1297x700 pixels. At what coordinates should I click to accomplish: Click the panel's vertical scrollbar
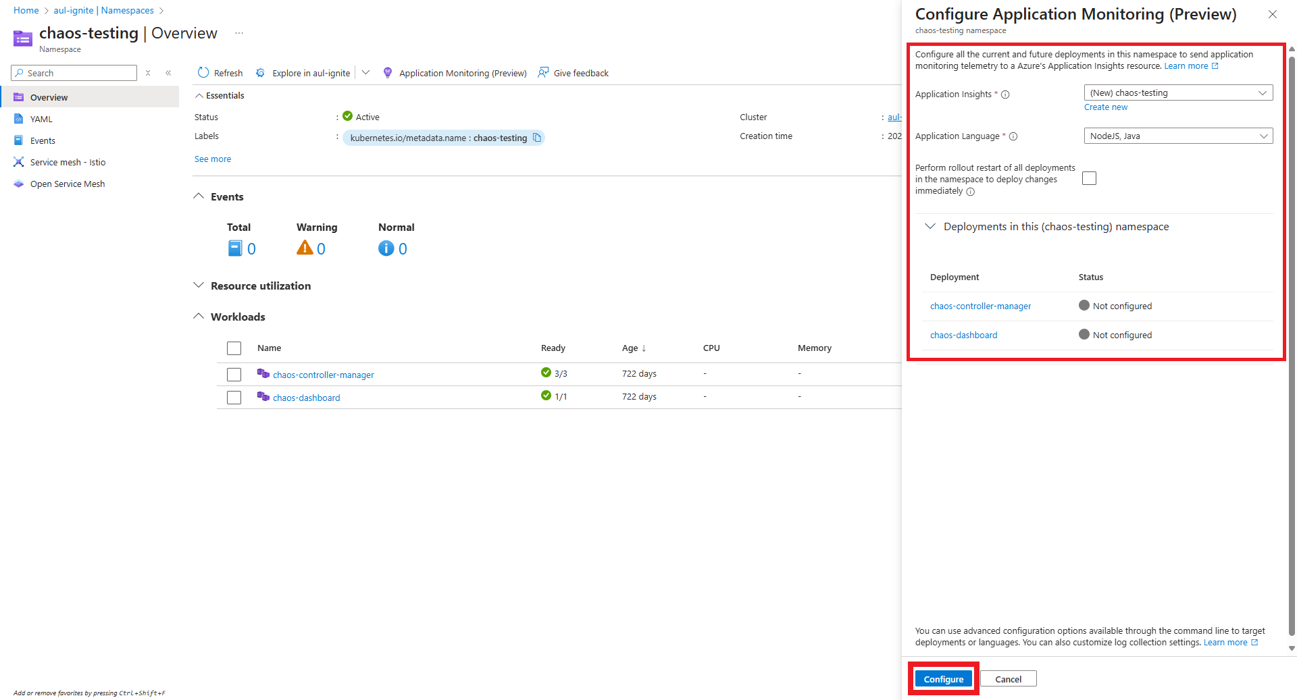click(x=1292, y=338)
